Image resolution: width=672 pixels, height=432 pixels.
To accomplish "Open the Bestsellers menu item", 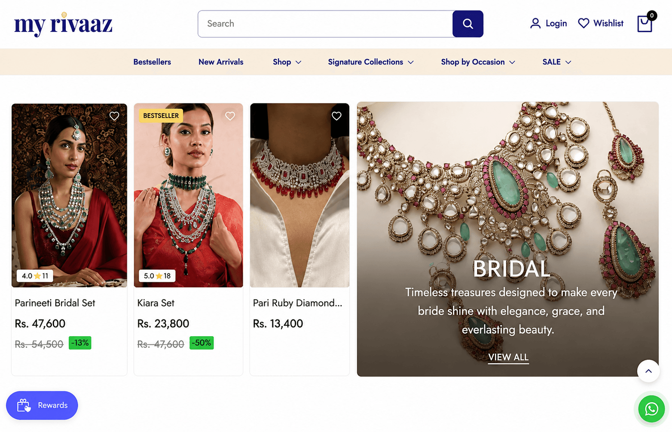I will 152,62.
